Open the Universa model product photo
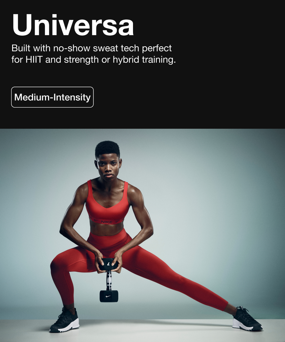285x342 pixels. [142, 235]
